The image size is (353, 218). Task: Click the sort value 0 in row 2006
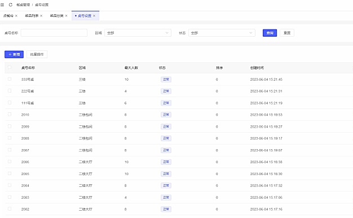coord(217,162)
